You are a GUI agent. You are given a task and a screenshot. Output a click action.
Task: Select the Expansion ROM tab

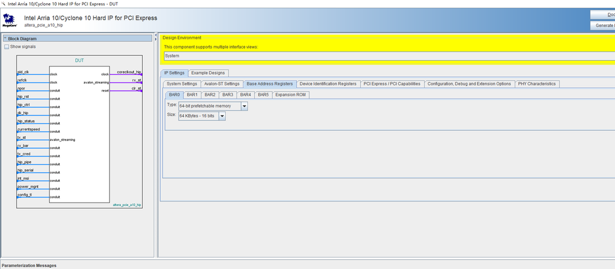tap(291, 95)
